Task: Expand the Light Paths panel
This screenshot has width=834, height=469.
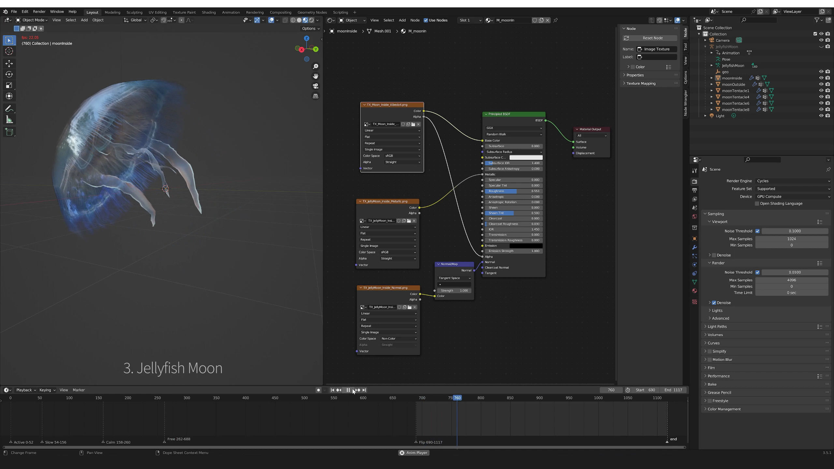Action: [717, 327]
